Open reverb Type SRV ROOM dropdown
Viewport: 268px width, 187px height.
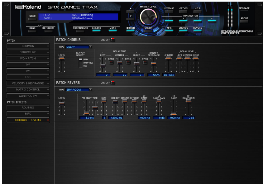click(79, 90)
